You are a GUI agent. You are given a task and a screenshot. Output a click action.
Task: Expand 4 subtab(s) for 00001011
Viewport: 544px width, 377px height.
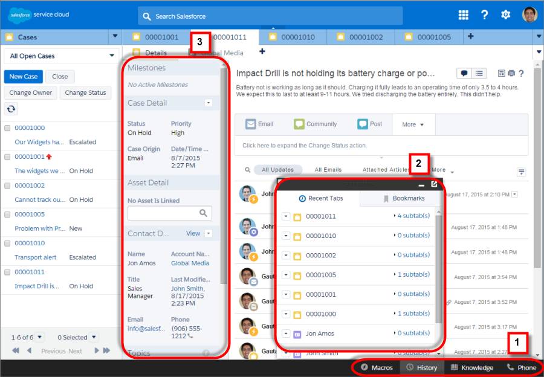pos(412,216)
